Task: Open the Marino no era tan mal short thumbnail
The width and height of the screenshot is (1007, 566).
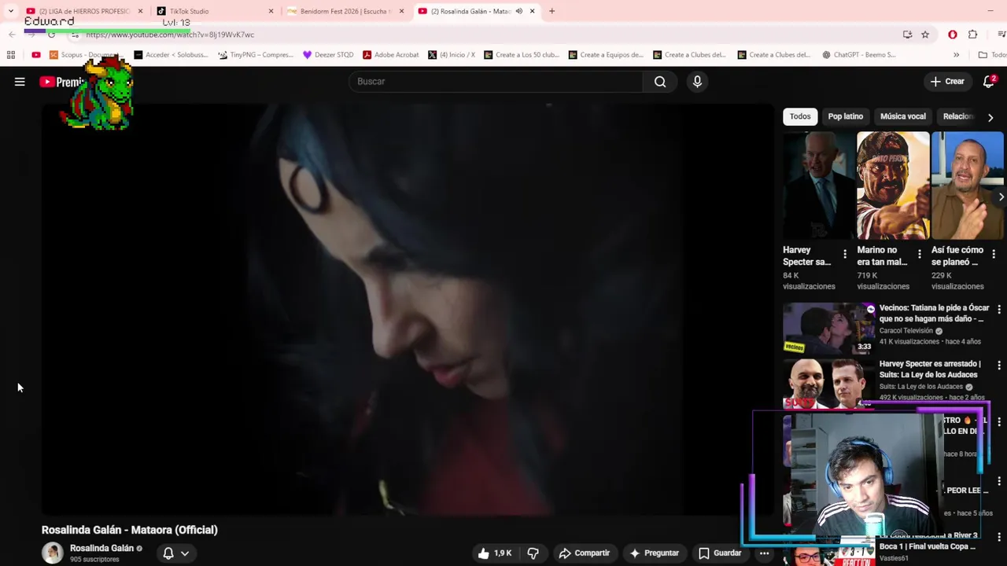Action: (893, 186)
